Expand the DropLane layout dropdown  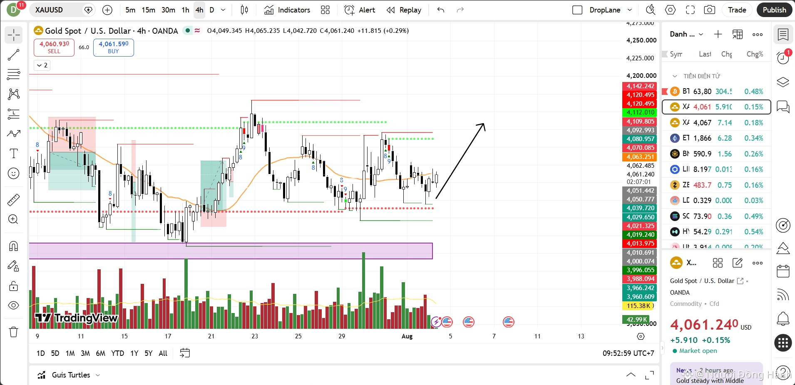click(630, 10)
